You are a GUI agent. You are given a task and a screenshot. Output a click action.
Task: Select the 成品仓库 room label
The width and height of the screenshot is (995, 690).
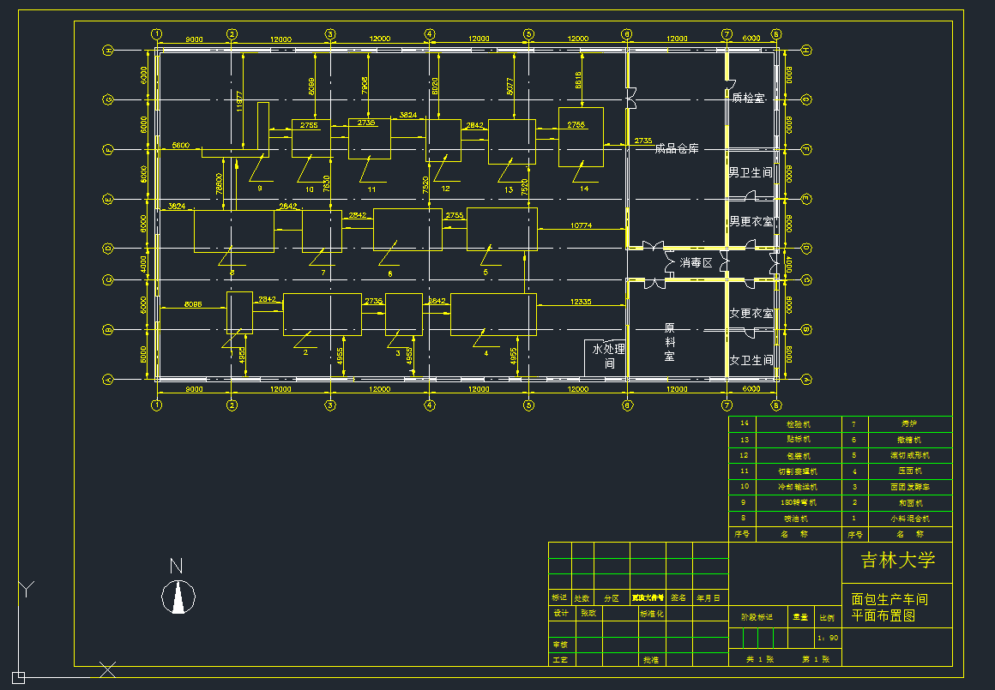pyautogui.click(x=676, y=149)
